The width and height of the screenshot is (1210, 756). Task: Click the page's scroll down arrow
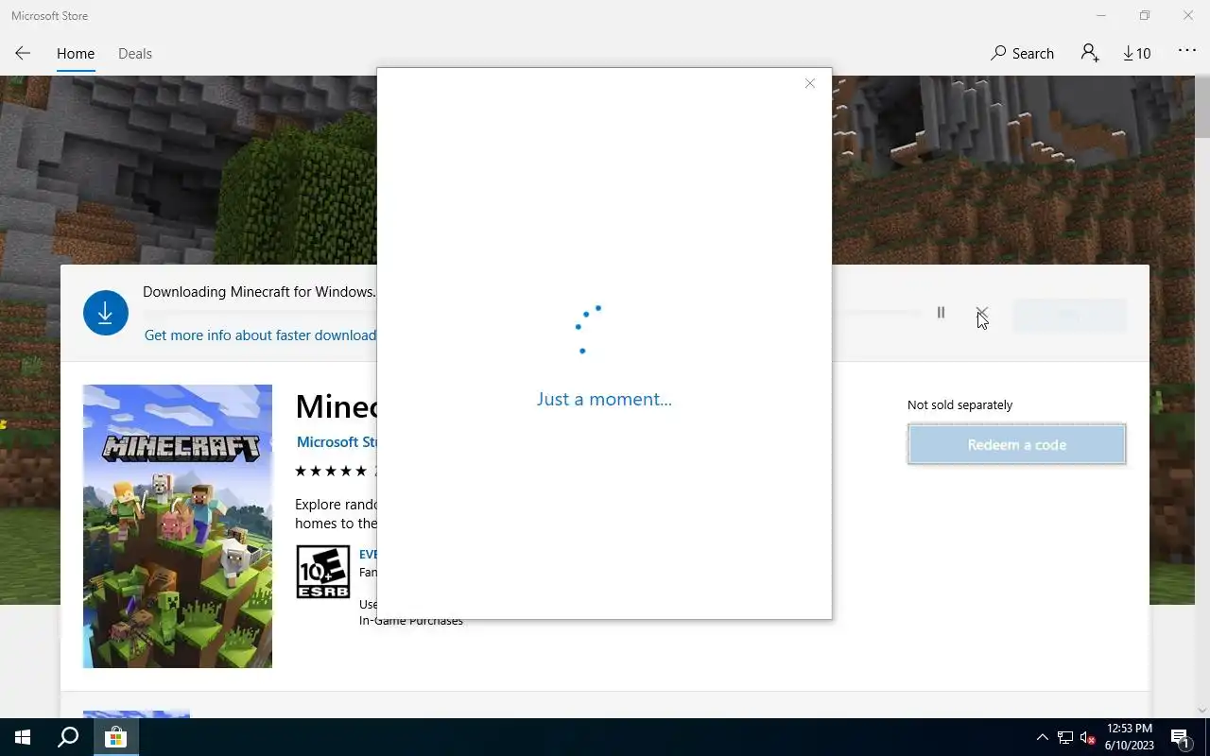(1202, 710)
